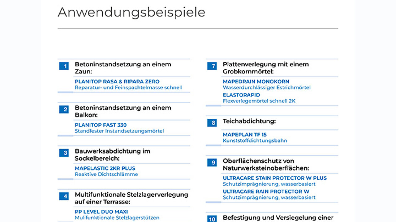
Task: Click 'Reaktive Dichtschlämme' description
Action: tap(106, 174)
